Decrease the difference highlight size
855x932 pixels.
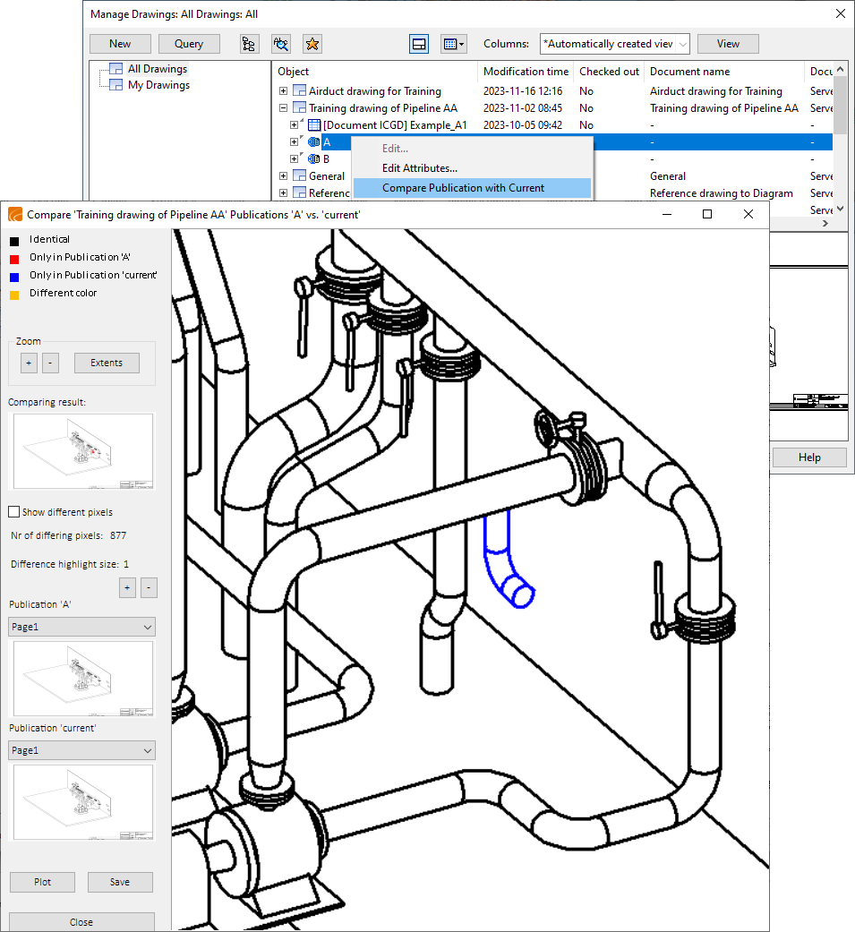tap(149, 587)
